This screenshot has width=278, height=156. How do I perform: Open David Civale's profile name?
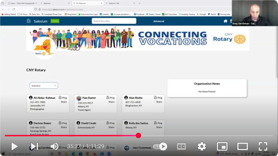pos(89,123)
